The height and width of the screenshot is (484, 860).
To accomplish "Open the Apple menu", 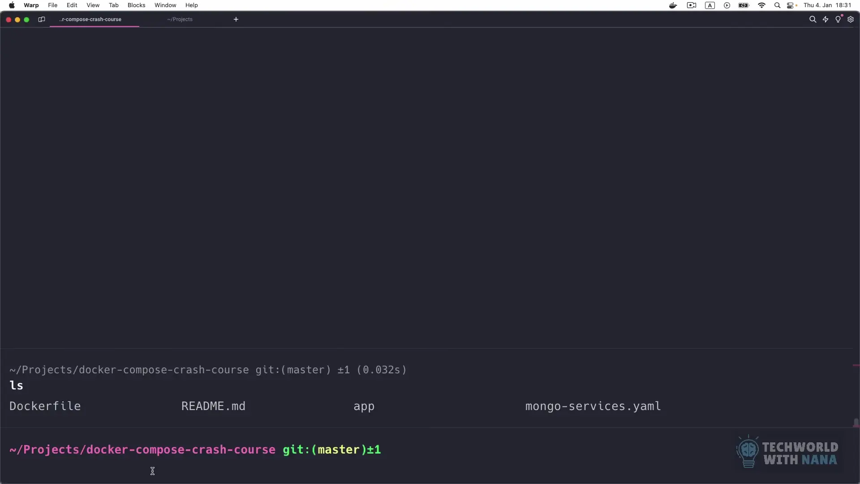I will coord(12,5).
